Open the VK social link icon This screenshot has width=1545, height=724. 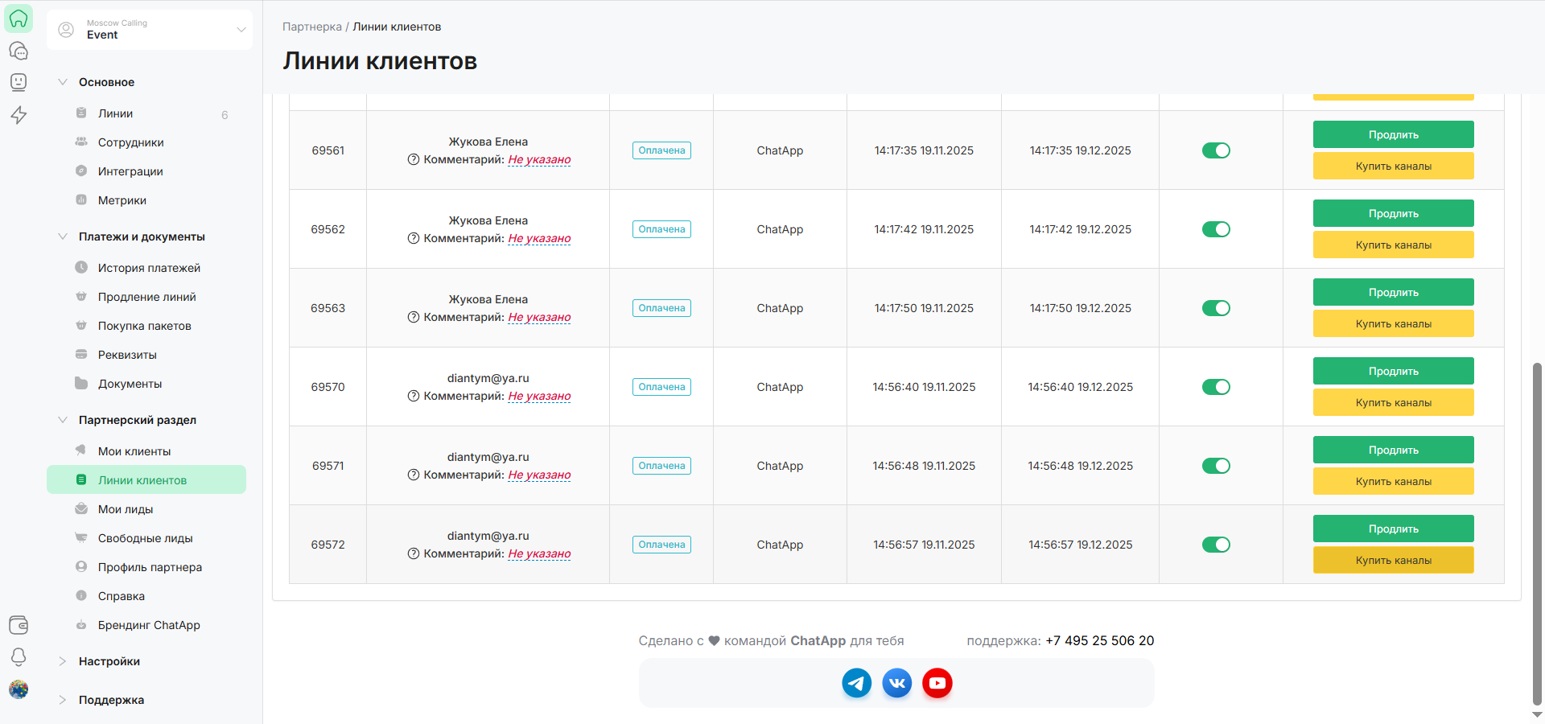tap(896, 683)
